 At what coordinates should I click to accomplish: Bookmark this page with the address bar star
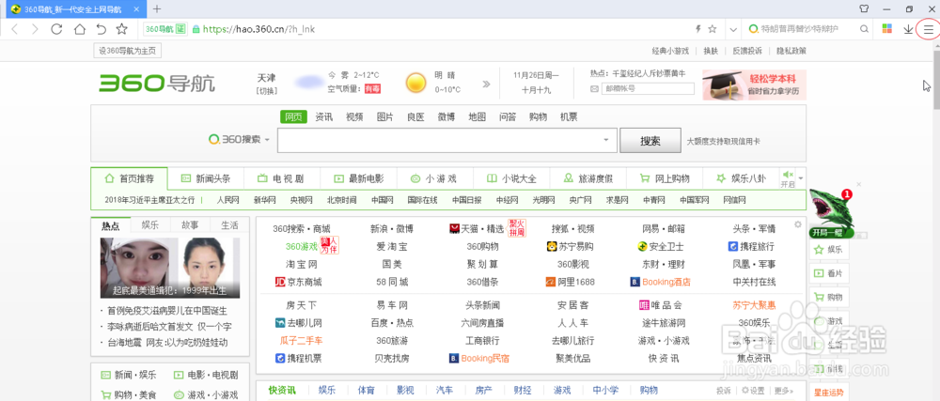713,29
